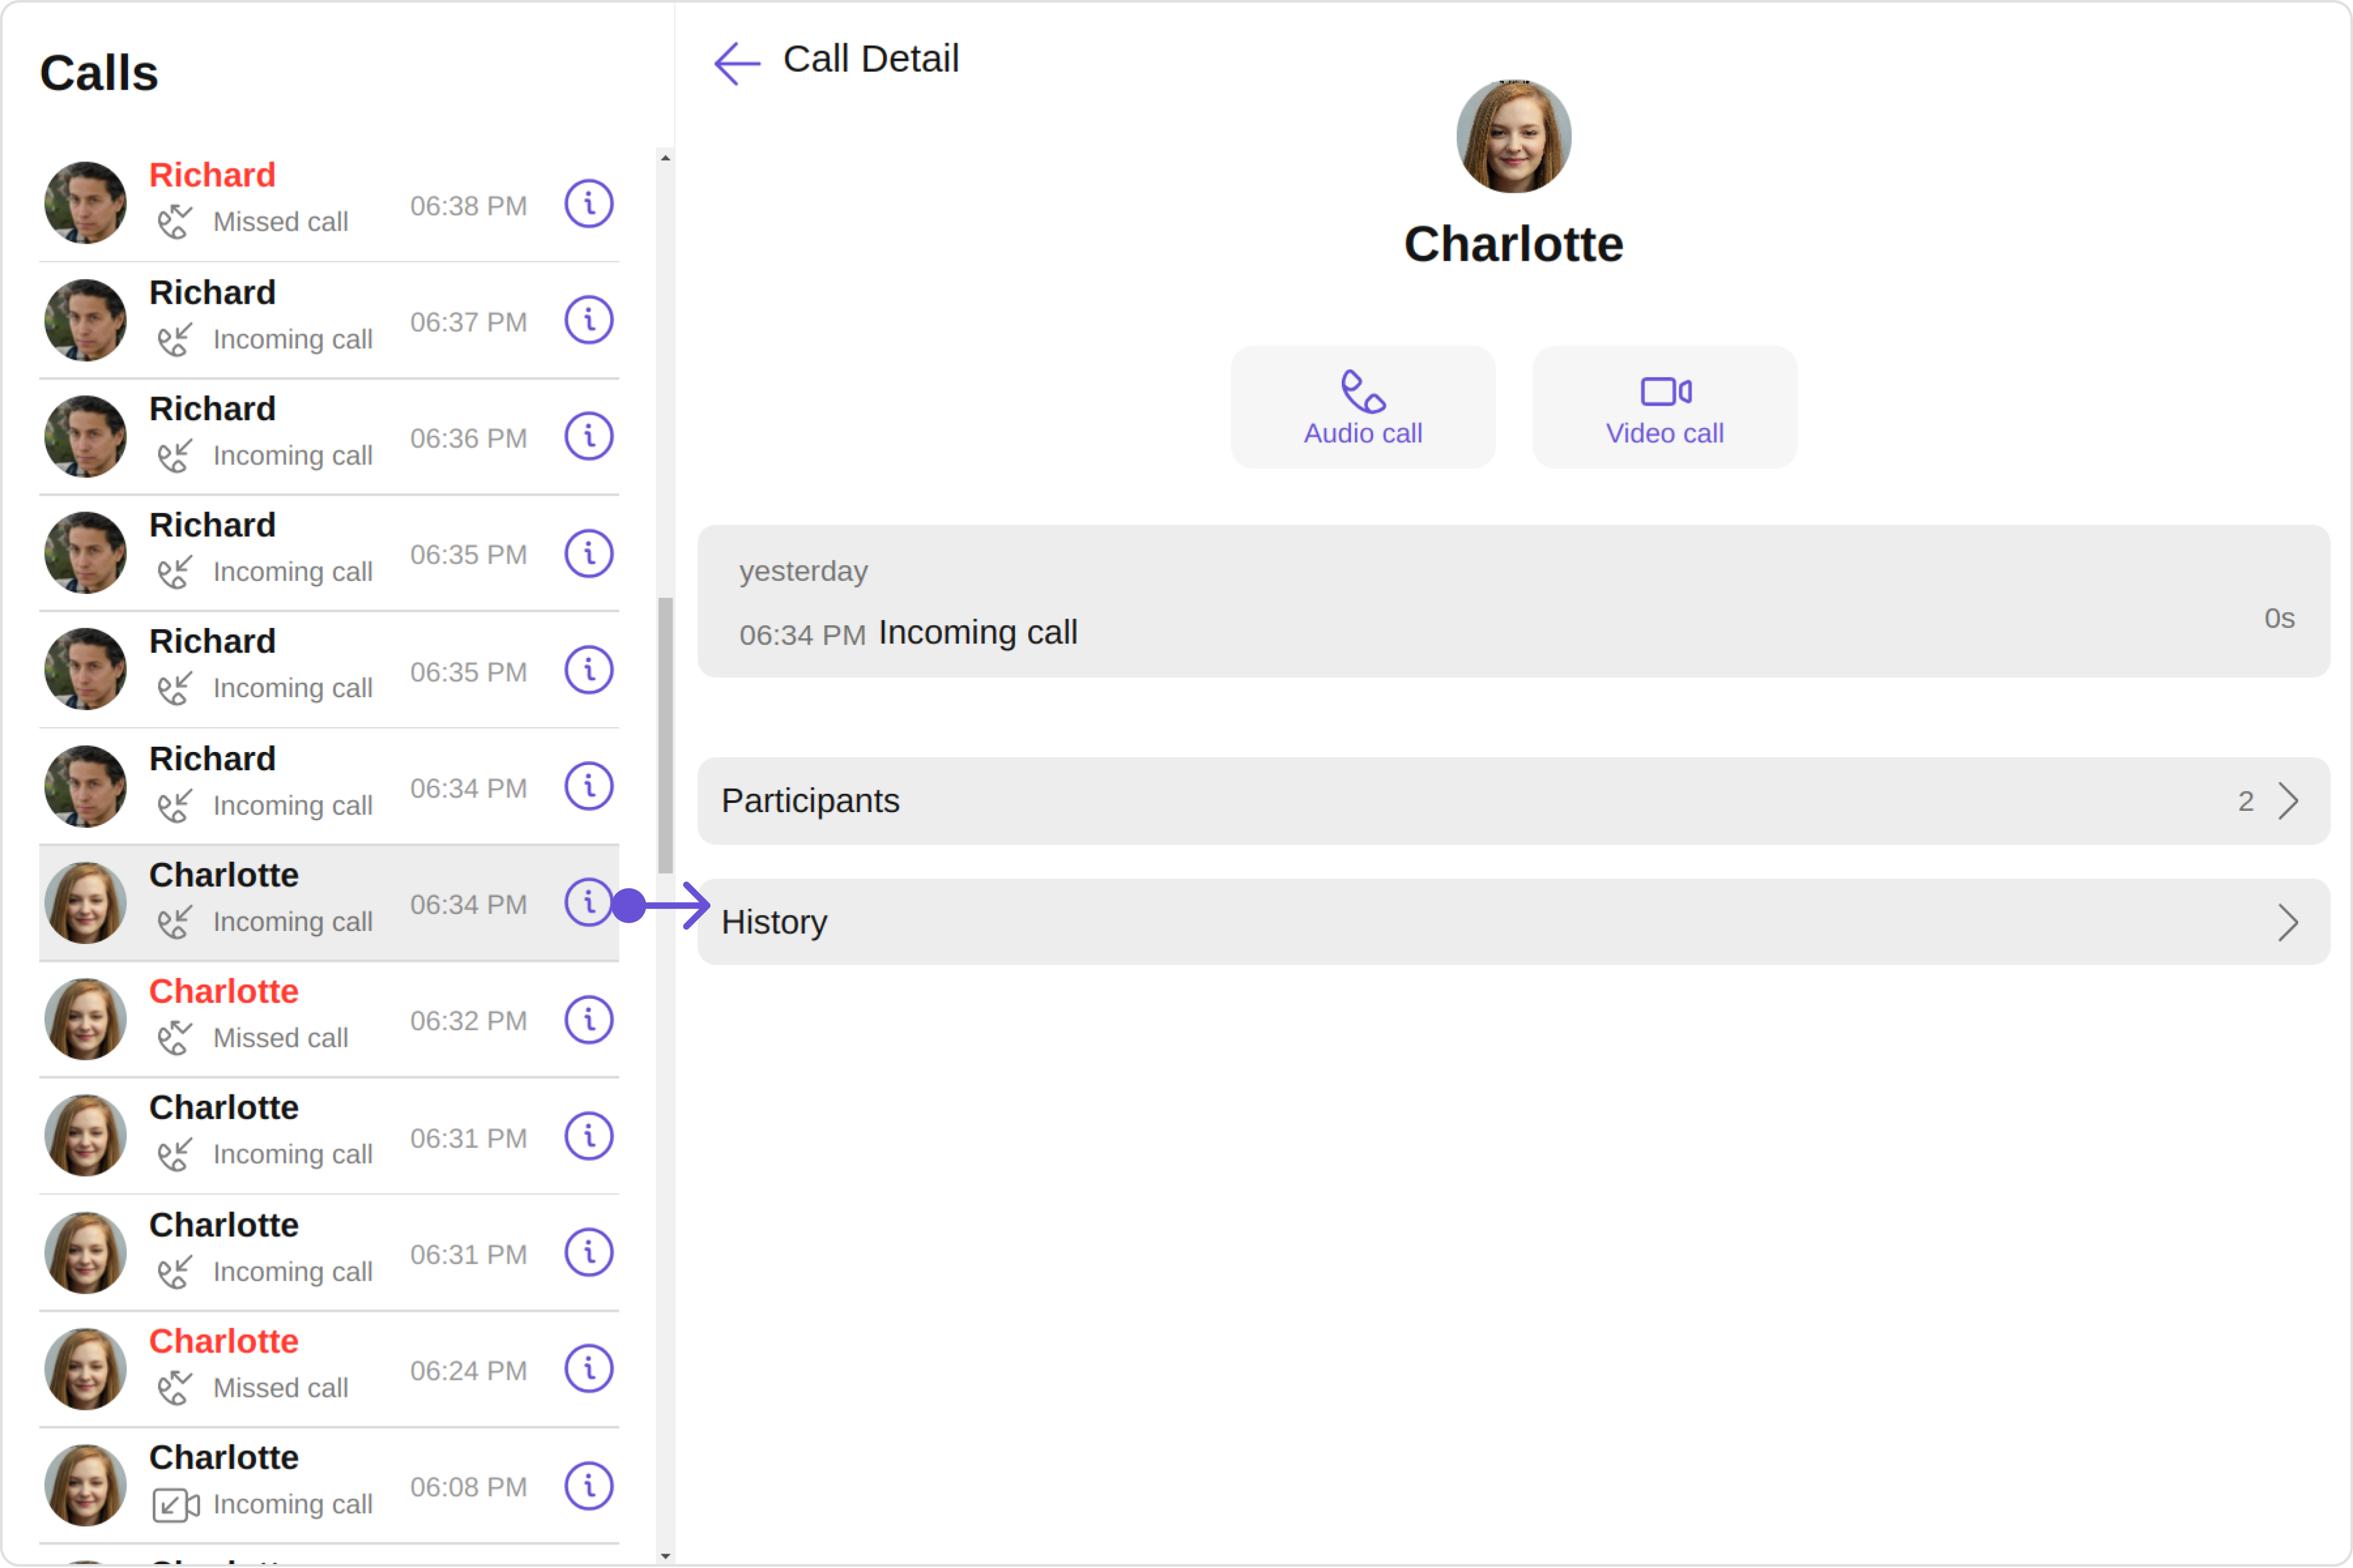Image resolution: width=2353 pixels, height=1568 pixels.
Task: Click info icon on selected Charlotte 06:34 PM entry
Action: click(x=588, y=903)
